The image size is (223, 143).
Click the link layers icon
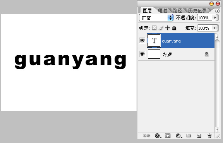pyautogui.click(x=146, y=136)
